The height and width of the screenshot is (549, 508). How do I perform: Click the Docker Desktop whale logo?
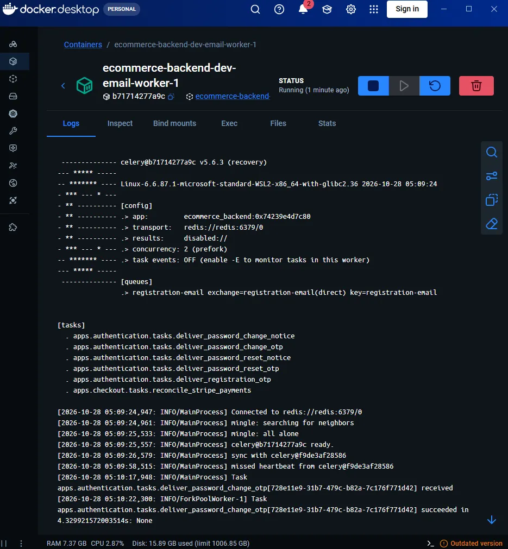point(51,9)
